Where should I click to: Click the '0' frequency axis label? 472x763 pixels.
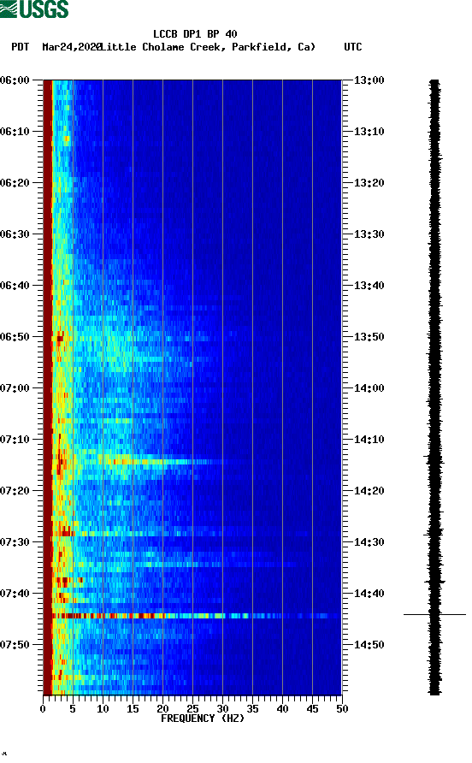(43, 709)
